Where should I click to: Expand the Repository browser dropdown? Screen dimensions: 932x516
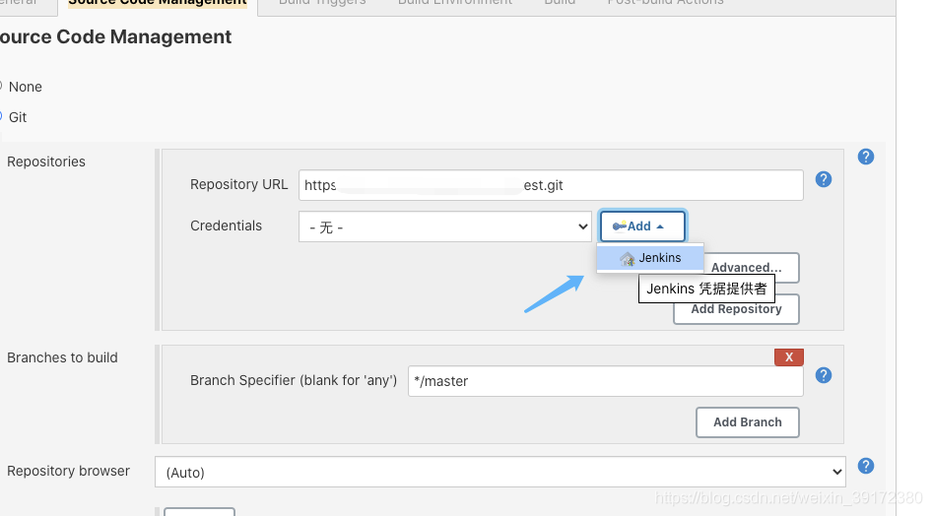click(499, 472)
